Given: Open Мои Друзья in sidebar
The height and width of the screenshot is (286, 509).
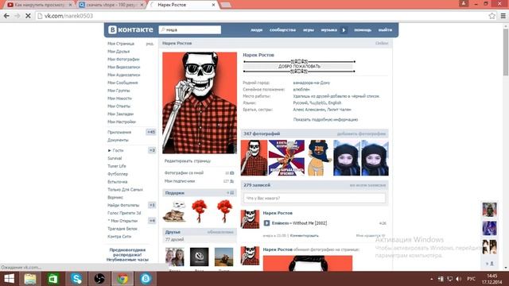Looking at the screenshot, I should pyautogui.click(x=119, y=51).
